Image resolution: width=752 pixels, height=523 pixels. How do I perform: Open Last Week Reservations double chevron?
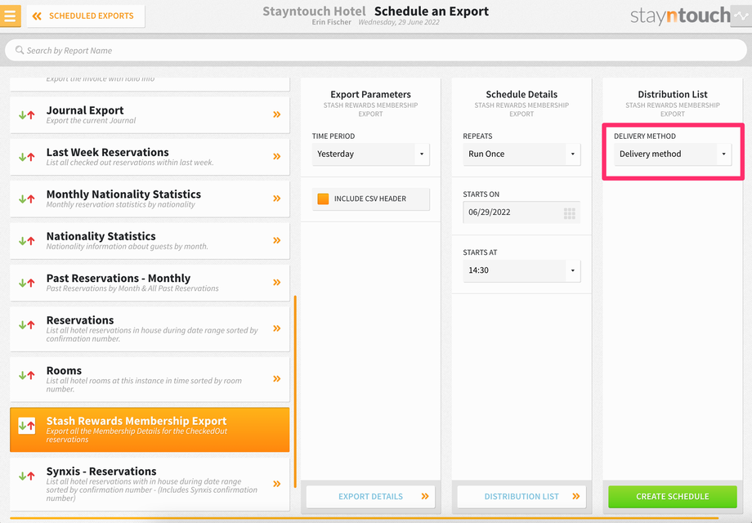click(x=277, y=156)
